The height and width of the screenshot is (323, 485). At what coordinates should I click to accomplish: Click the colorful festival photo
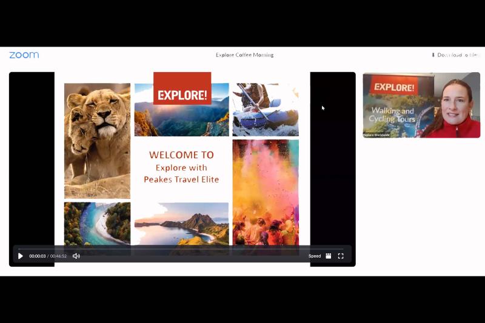(266, 192)
